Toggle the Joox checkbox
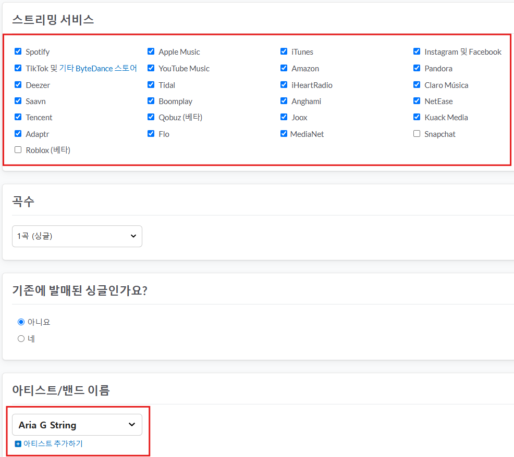 284,117
